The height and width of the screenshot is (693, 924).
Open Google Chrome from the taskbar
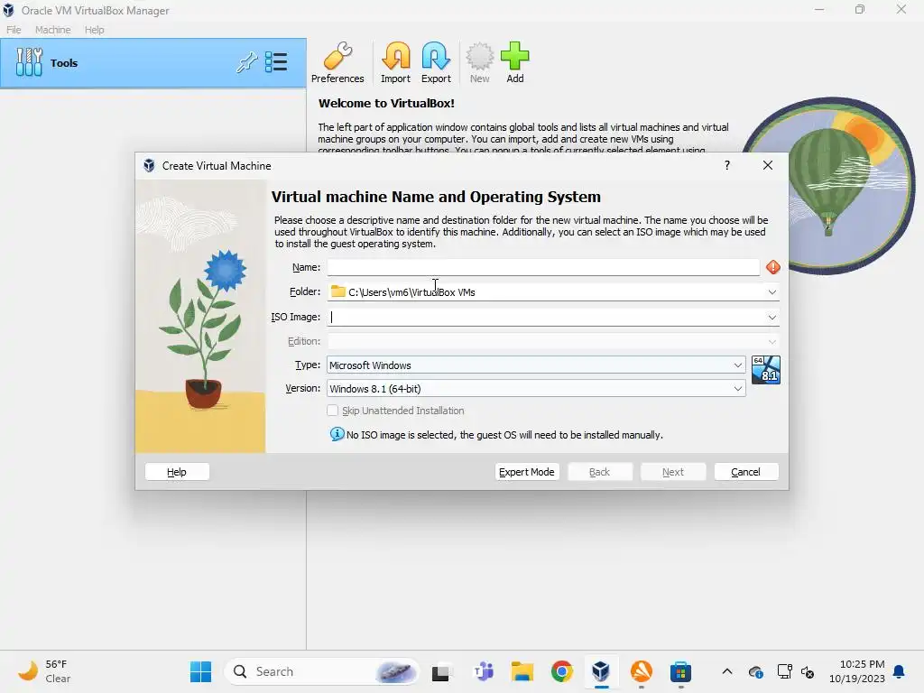[561, 671]
